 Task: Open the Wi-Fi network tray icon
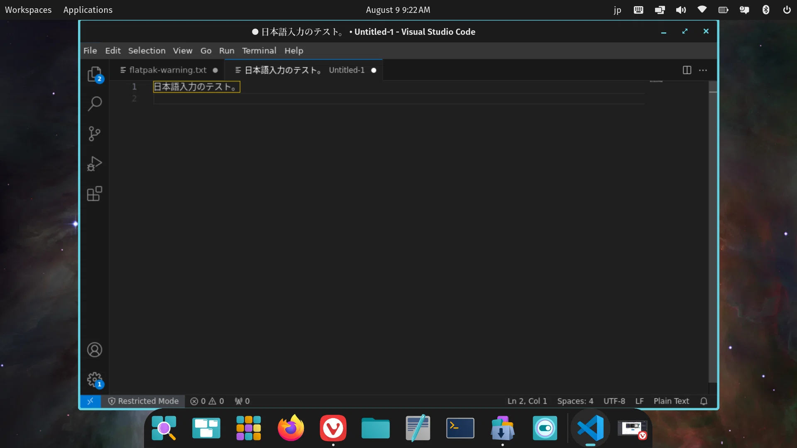pyautogui.click(x=702, y=10)
